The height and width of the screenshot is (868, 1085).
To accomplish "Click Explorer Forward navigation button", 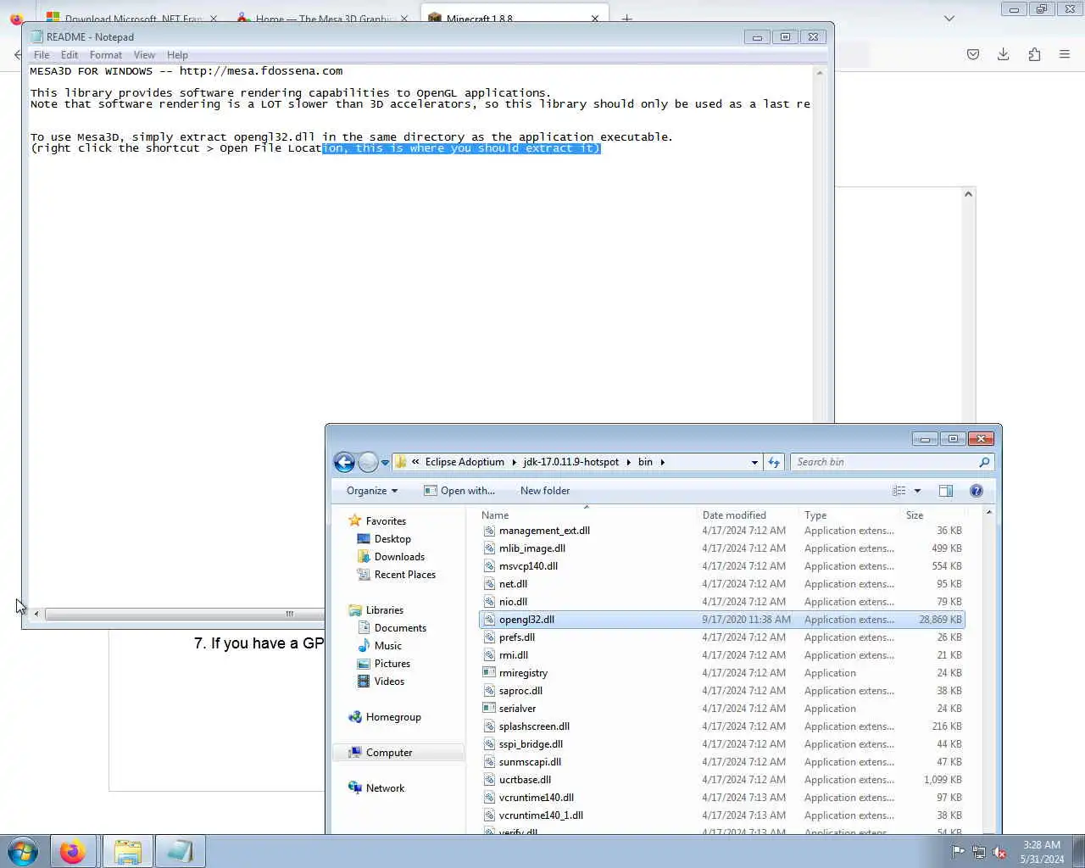I will (368, 462).
